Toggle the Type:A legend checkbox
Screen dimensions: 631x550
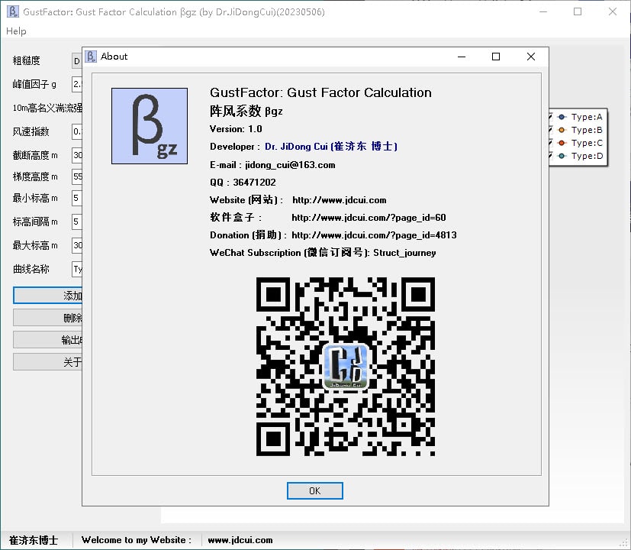tap(551, 117)
